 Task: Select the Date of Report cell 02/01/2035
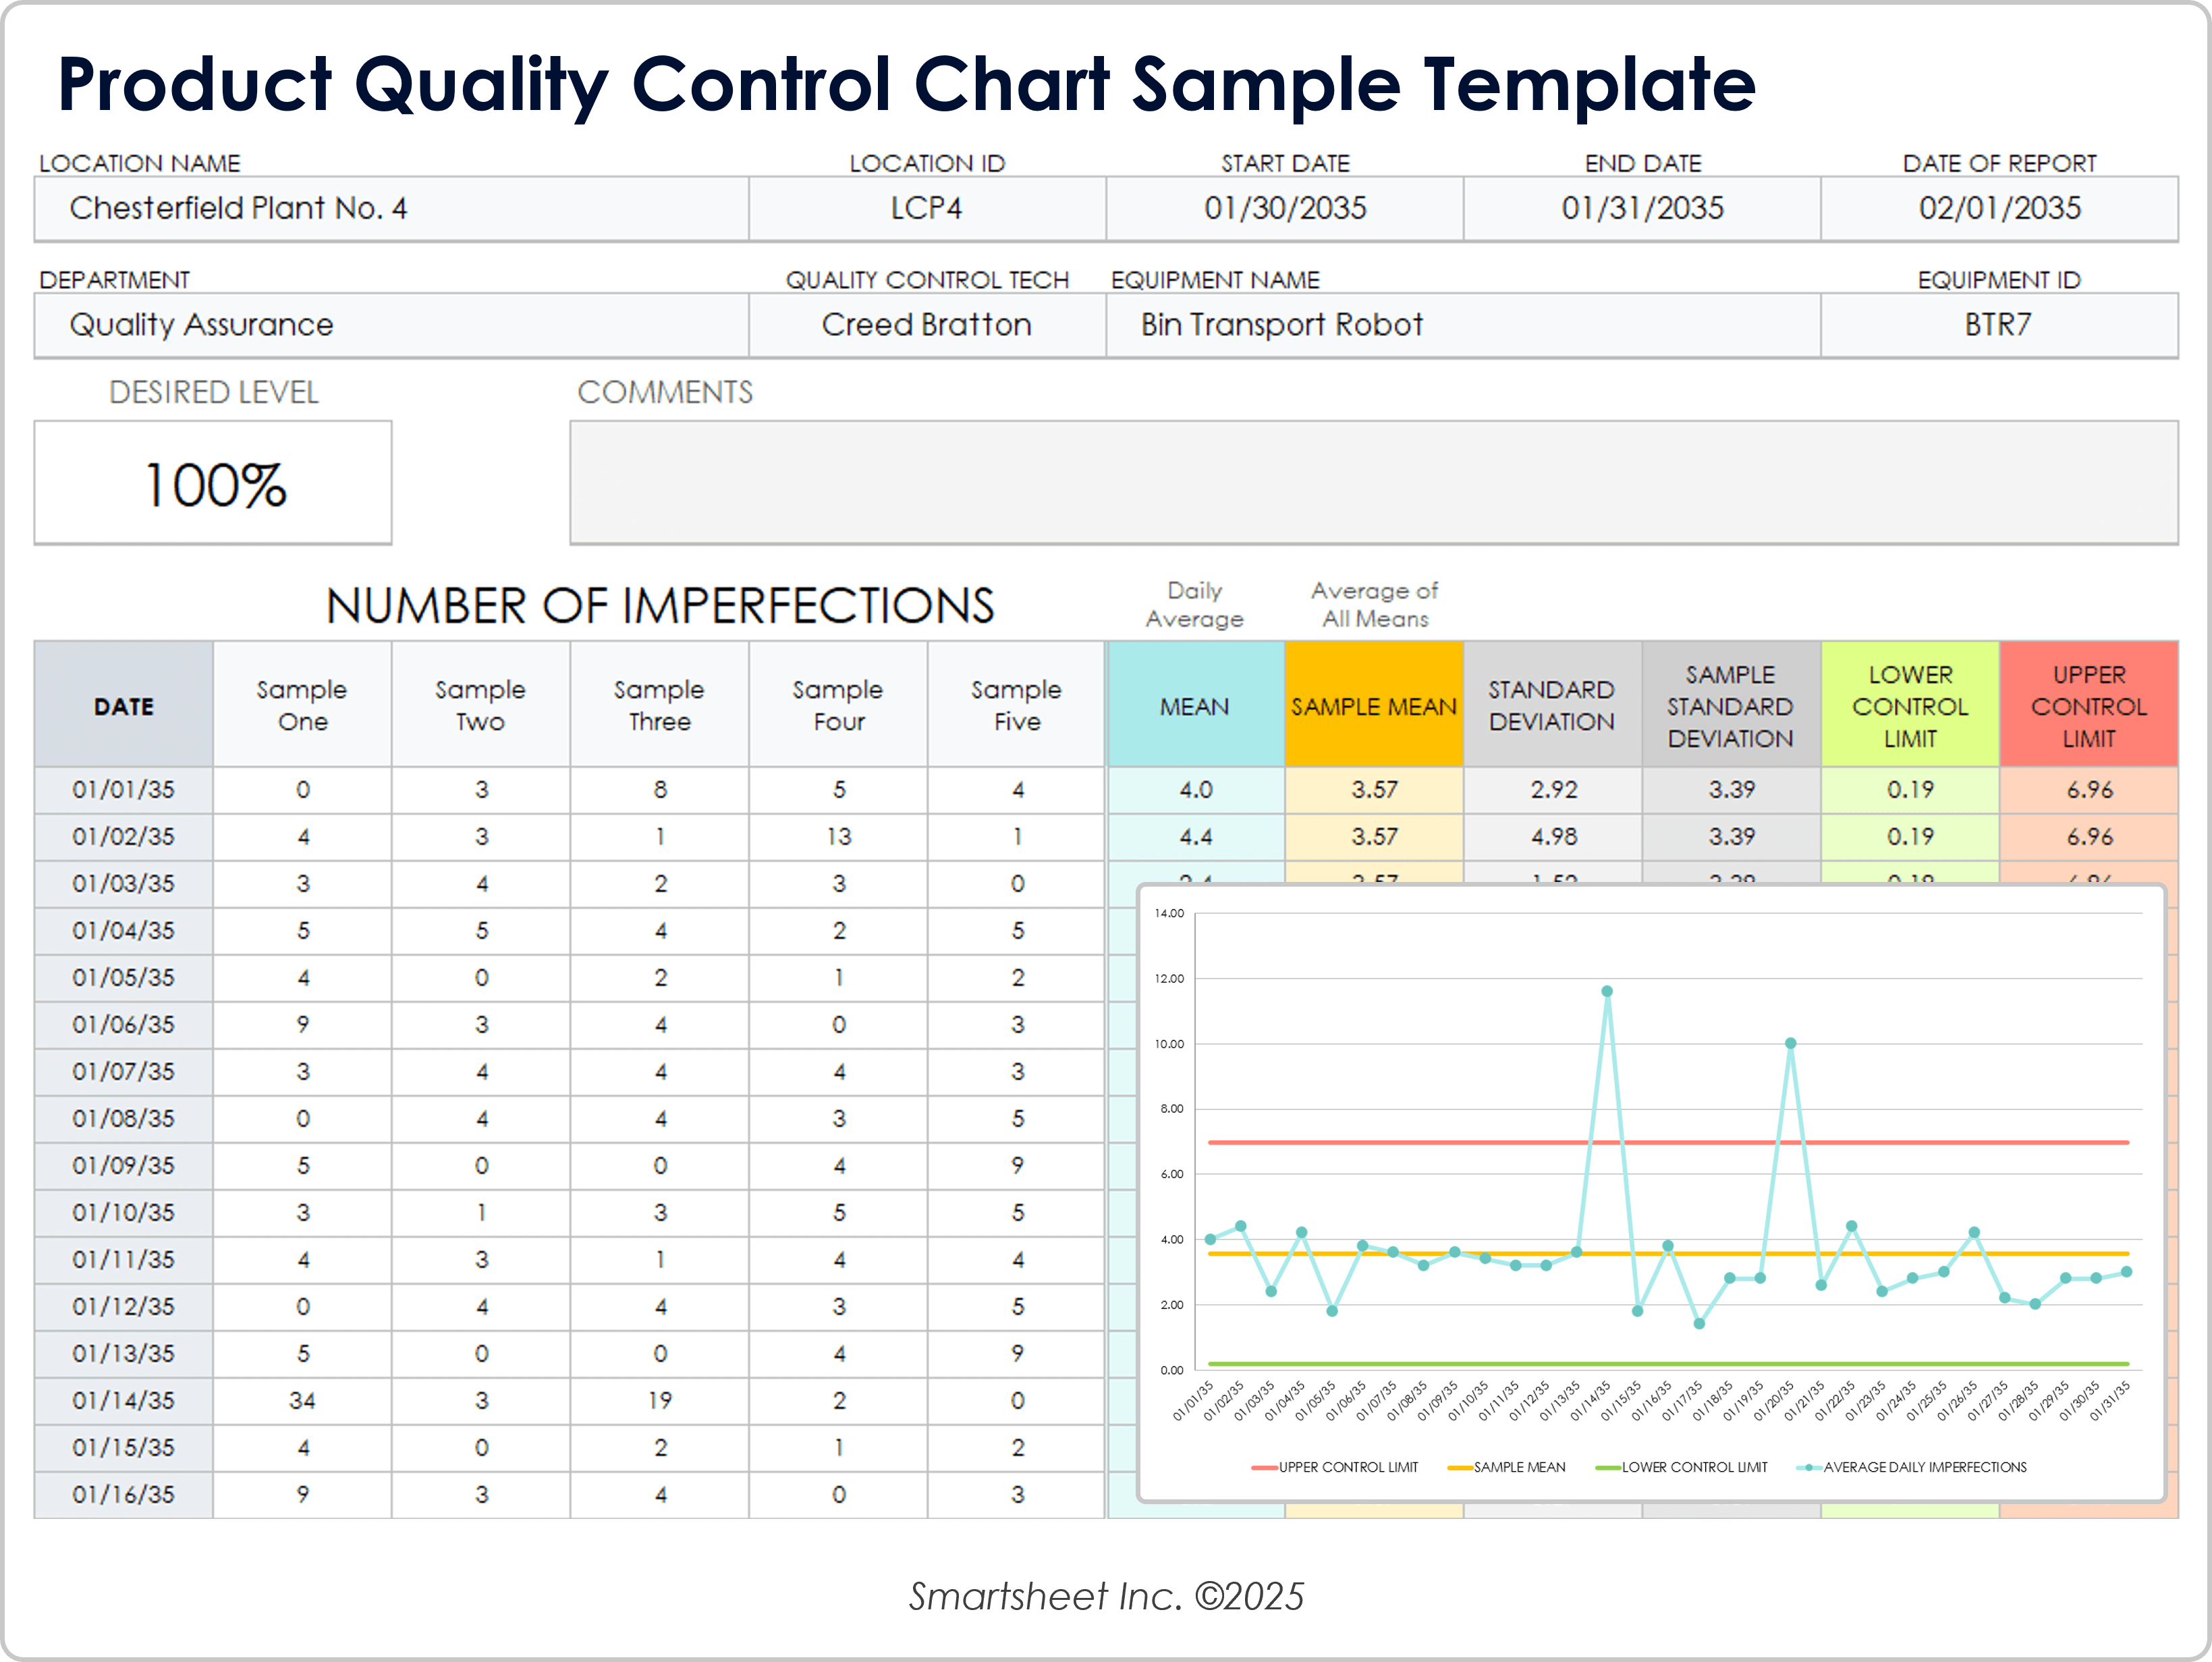point(2000,209)
